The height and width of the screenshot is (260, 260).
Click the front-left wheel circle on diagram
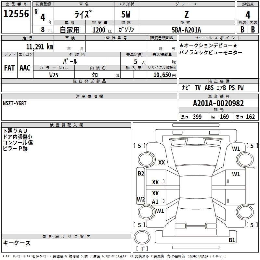point(147,159)
